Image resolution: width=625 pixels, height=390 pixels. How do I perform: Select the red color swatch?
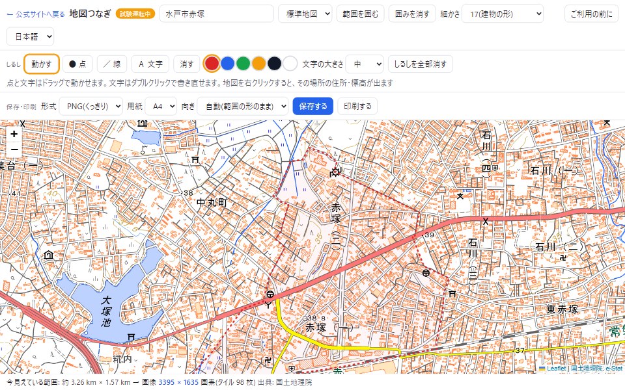pyautogui.click(x=212, y=64)
